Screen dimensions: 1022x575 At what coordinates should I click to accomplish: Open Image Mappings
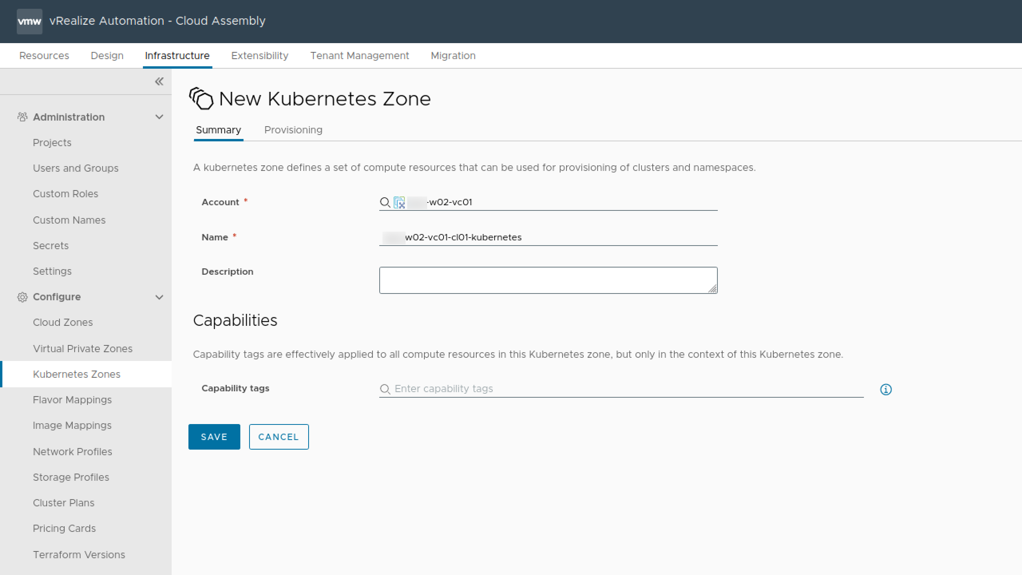click(72, 425)
